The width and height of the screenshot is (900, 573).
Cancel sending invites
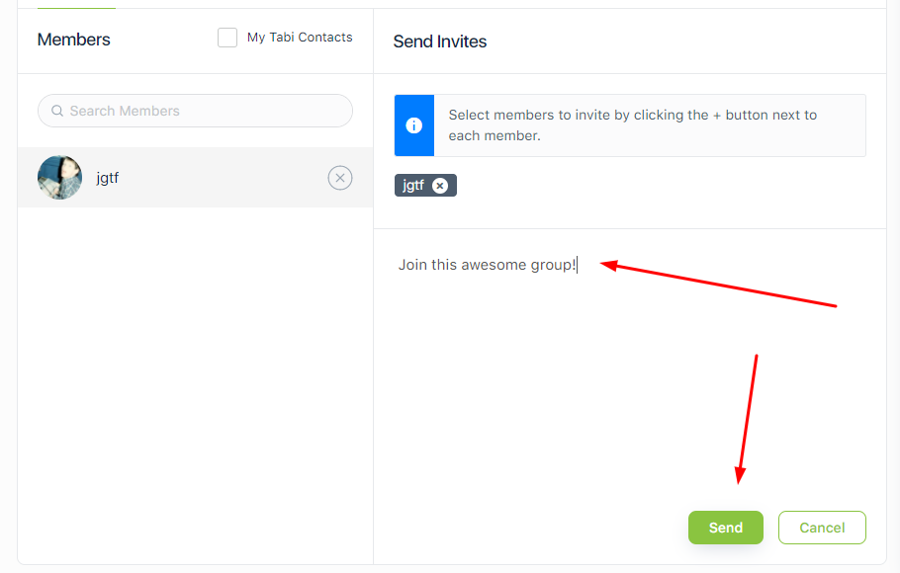(x=822, y=528)
